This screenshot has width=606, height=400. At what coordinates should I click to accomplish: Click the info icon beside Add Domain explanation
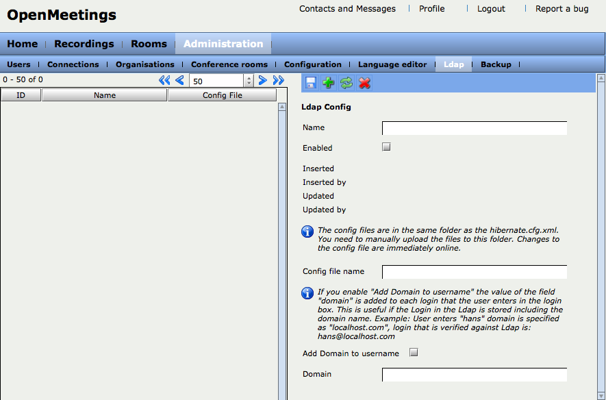307,293
